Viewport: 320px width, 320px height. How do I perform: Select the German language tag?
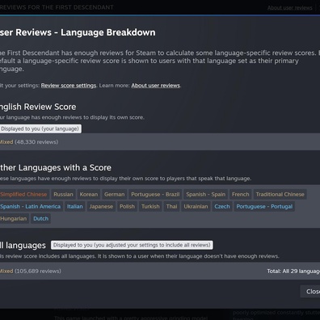(x=115, y=194)
